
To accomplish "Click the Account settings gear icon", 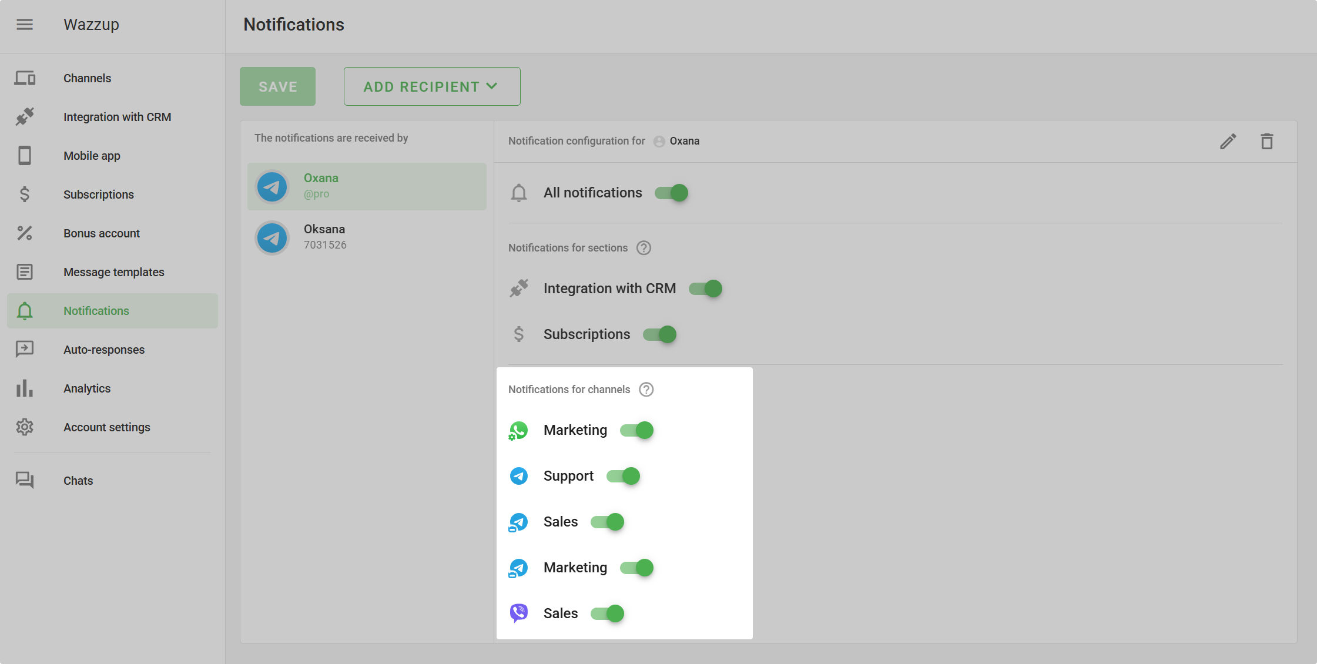I will pyautogui.click(x=25, y=427).
